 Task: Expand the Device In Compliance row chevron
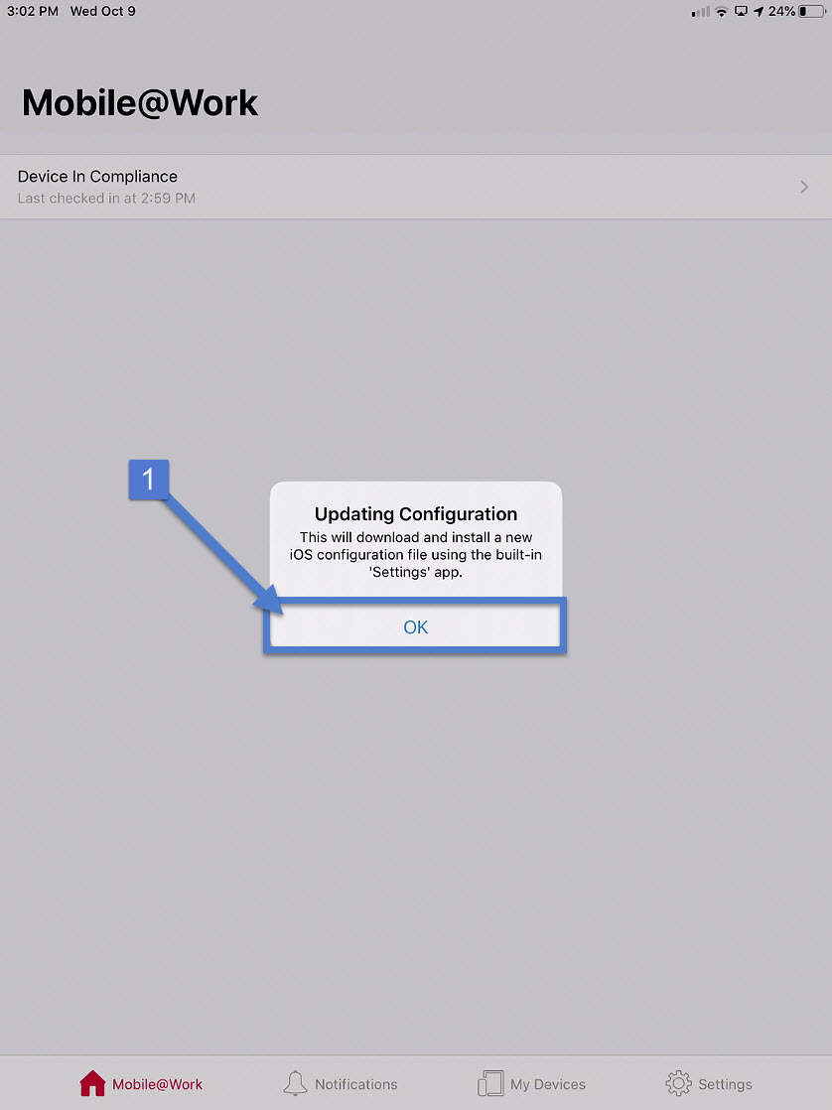804,186
